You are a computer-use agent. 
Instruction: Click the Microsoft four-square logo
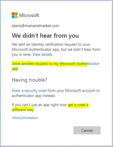pos(15,15)
